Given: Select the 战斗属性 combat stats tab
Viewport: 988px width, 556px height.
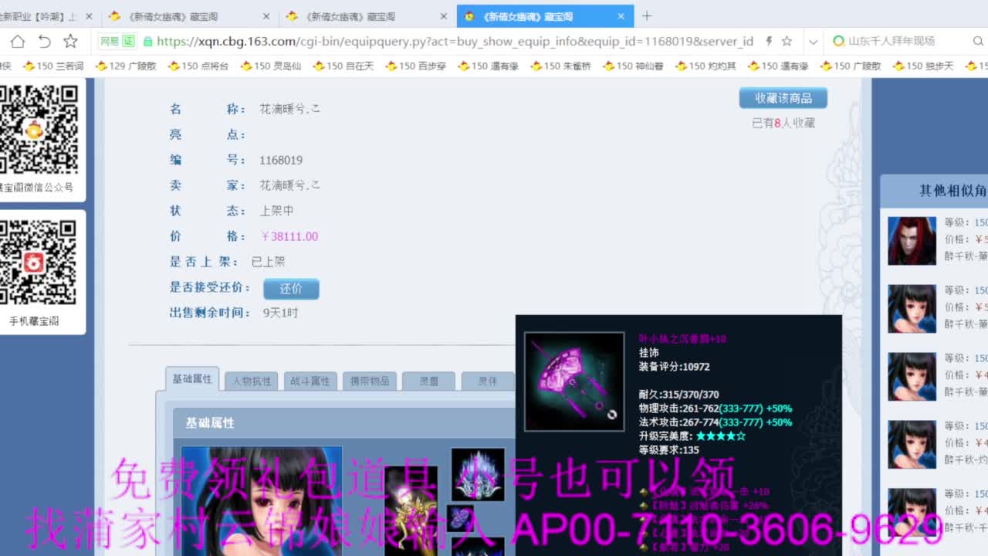Looking at the screenshot, I should 310,380.
